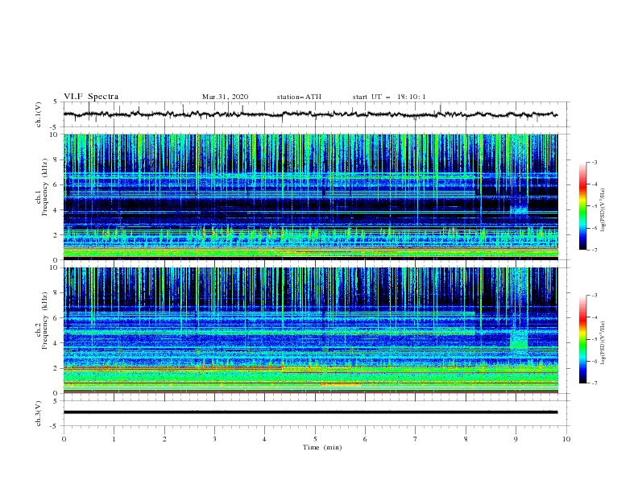Click the "6" kHz tick on ch.2 spectrogram
The width and height of the screenshot is (638, 493).
pos(57,318)
